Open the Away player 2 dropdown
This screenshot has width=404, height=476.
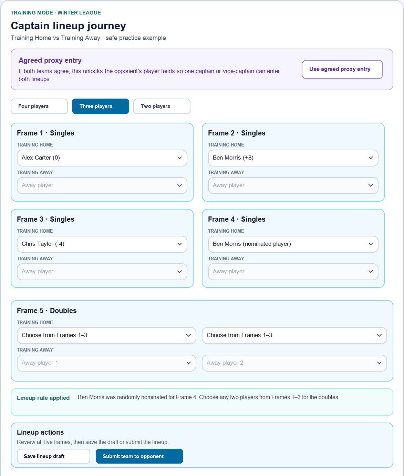(x=294, y=363)
